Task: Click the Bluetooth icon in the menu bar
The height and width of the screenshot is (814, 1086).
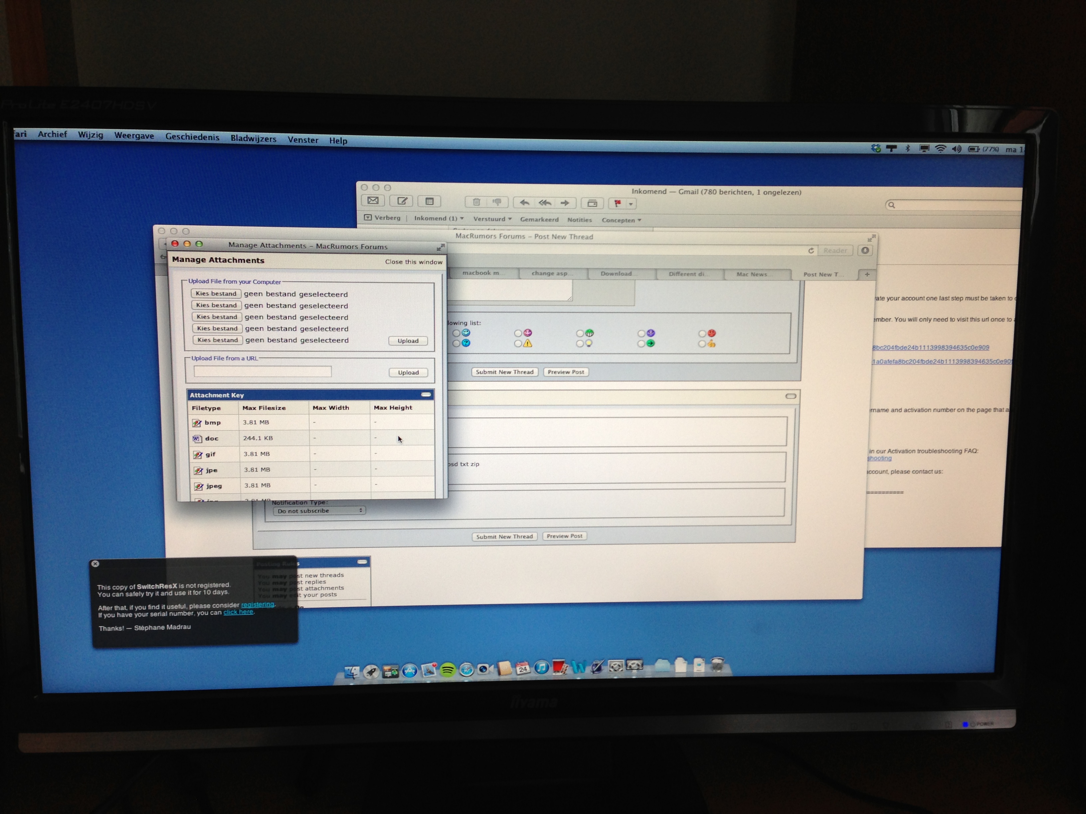Action: [907, 148]
